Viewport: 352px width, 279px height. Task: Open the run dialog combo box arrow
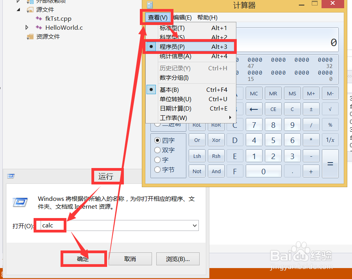coord(195,225)
